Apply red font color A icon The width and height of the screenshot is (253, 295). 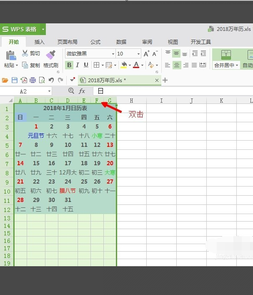pos(136,65)
